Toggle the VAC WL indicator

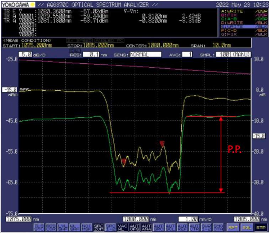(x=122, y=227)
